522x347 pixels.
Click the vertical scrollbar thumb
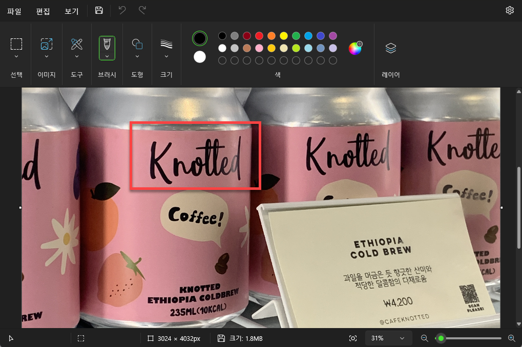pos(519,207)
